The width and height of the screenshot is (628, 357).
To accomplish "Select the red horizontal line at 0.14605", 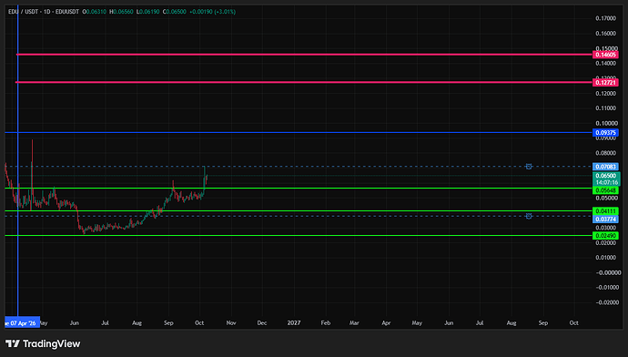I will 304,55.
